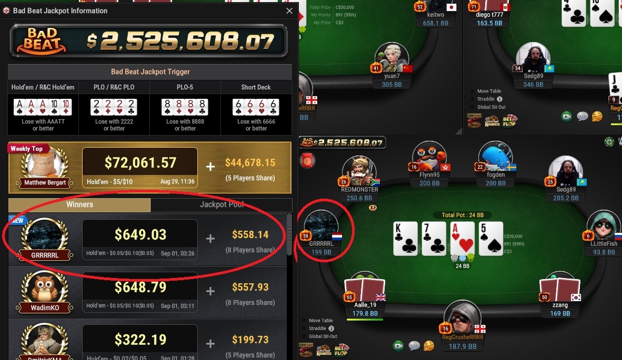The width and height of the screenshot is (622, 360).
Task: Click small Bad Beat jackpot banner above REDMONSTER
Action: coord(343,142)
